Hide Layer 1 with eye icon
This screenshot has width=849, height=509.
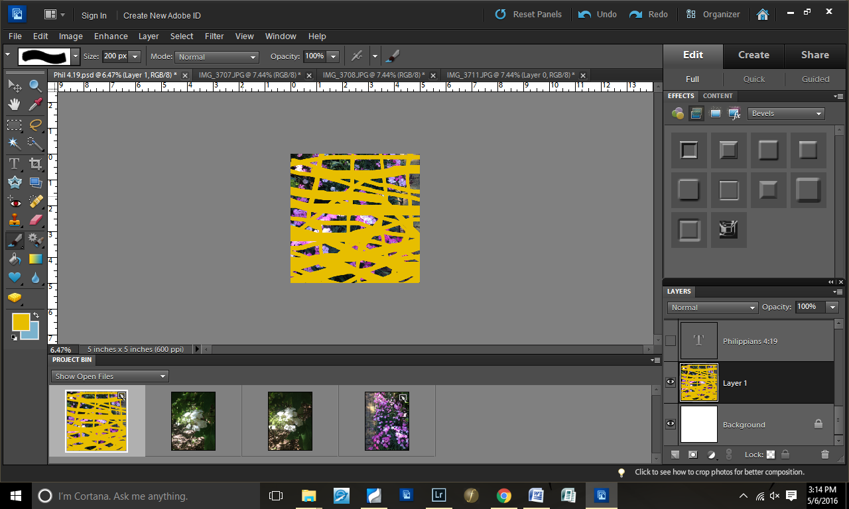tap(671, 382)
